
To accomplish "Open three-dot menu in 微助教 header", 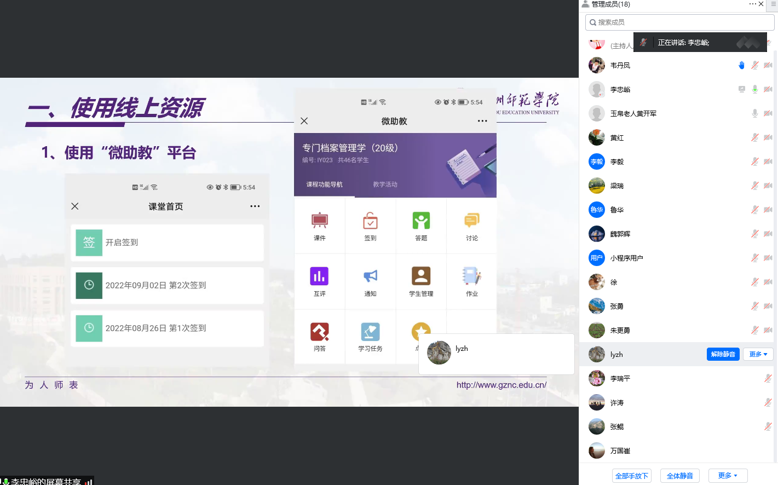I will pos(482,121).
